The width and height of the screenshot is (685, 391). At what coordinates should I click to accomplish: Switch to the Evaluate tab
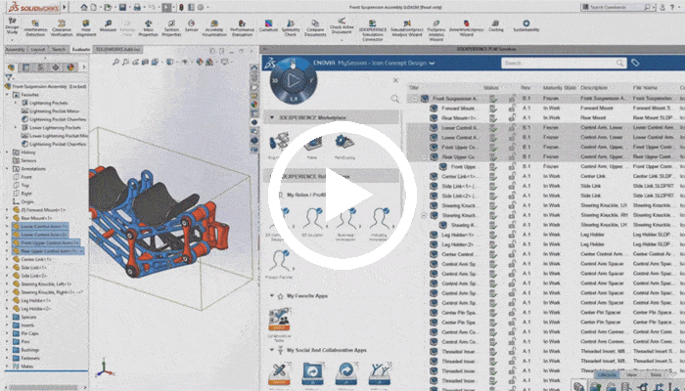[x=81, y=49]
